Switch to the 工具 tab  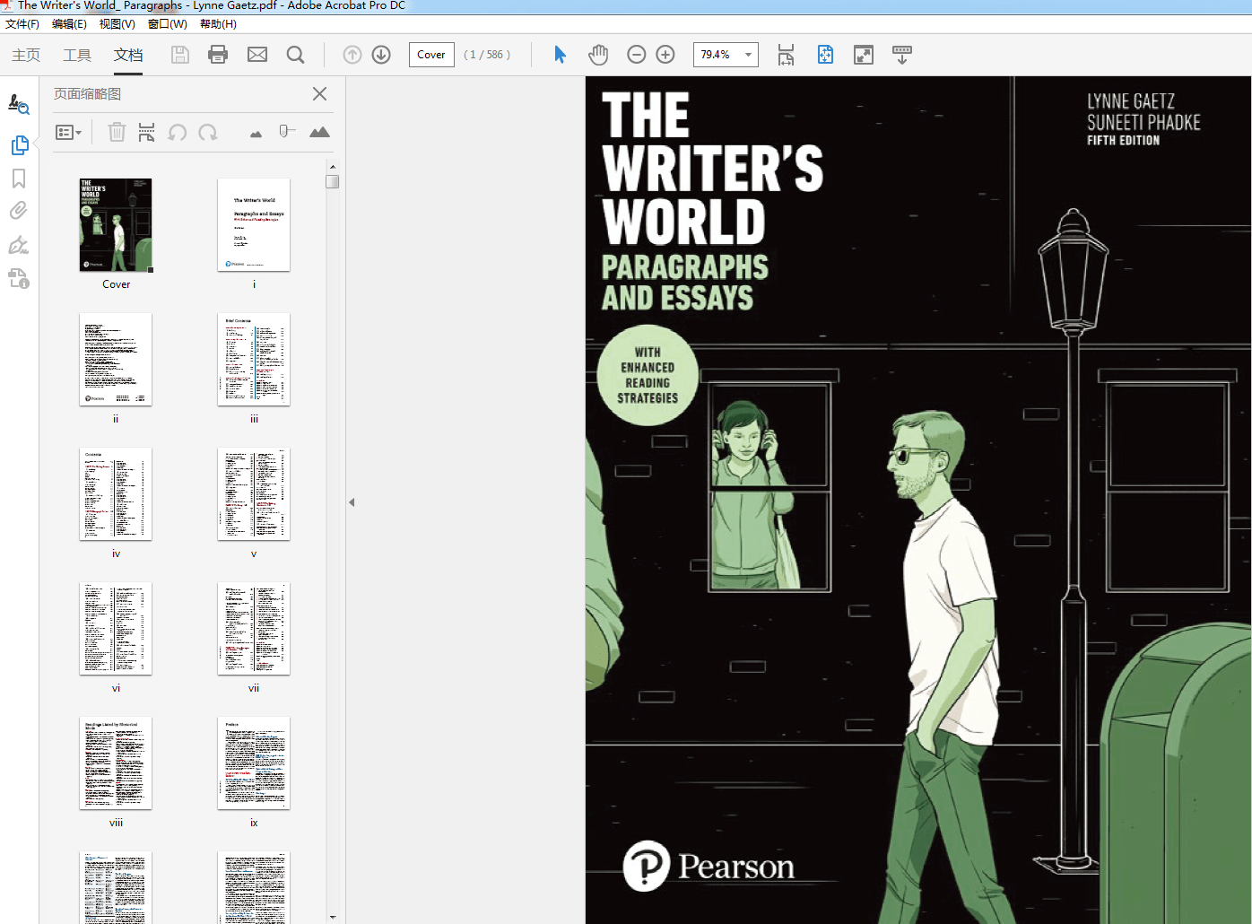[77, 55]
